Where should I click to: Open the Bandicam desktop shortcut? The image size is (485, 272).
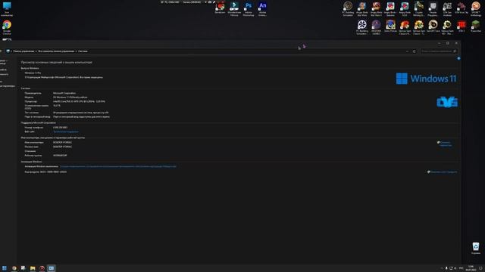(x=221, y=8)
